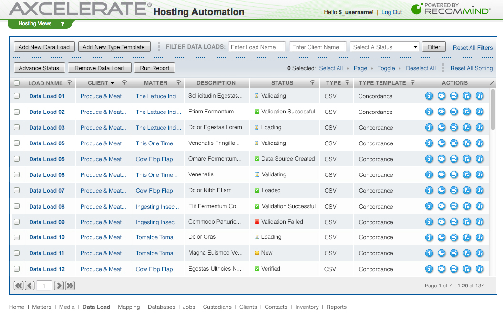The width and height of the screenshot is (503, 327).
Task: Open the bar chart icon for Data Load 12
Action: (480, 269)
